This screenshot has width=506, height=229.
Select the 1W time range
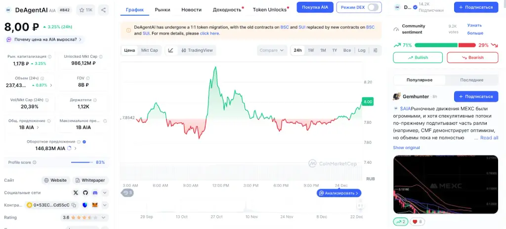[x=311, y=50]
